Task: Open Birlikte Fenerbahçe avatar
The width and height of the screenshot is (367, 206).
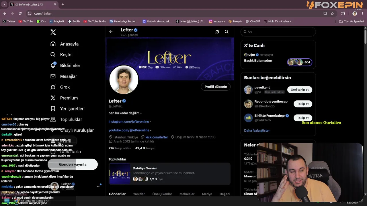Action: [x=248, y=118]
